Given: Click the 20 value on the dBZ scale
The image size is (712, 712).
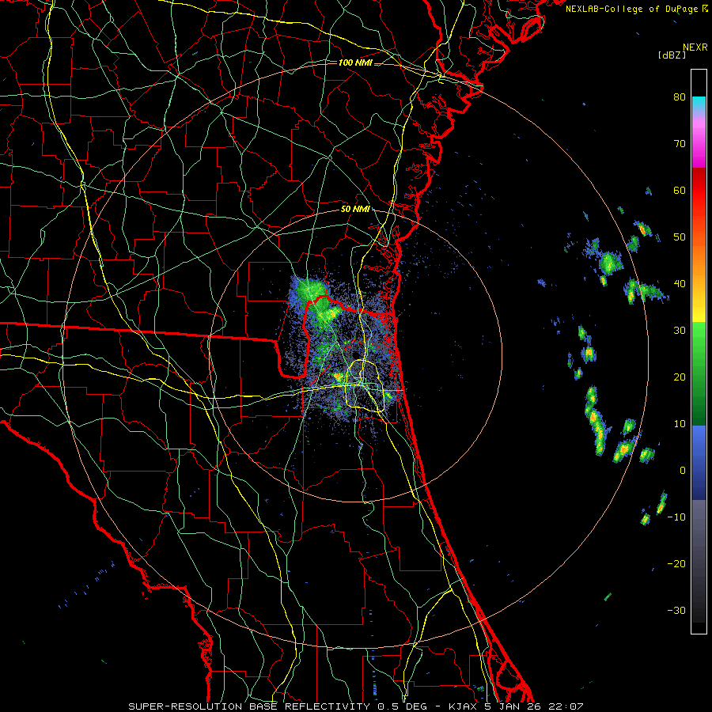Looking at the screenshot, I should pos(680,377).
